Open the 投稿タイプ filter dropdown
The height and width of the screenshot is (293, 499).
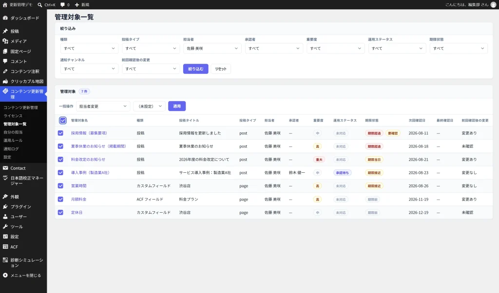151,48
